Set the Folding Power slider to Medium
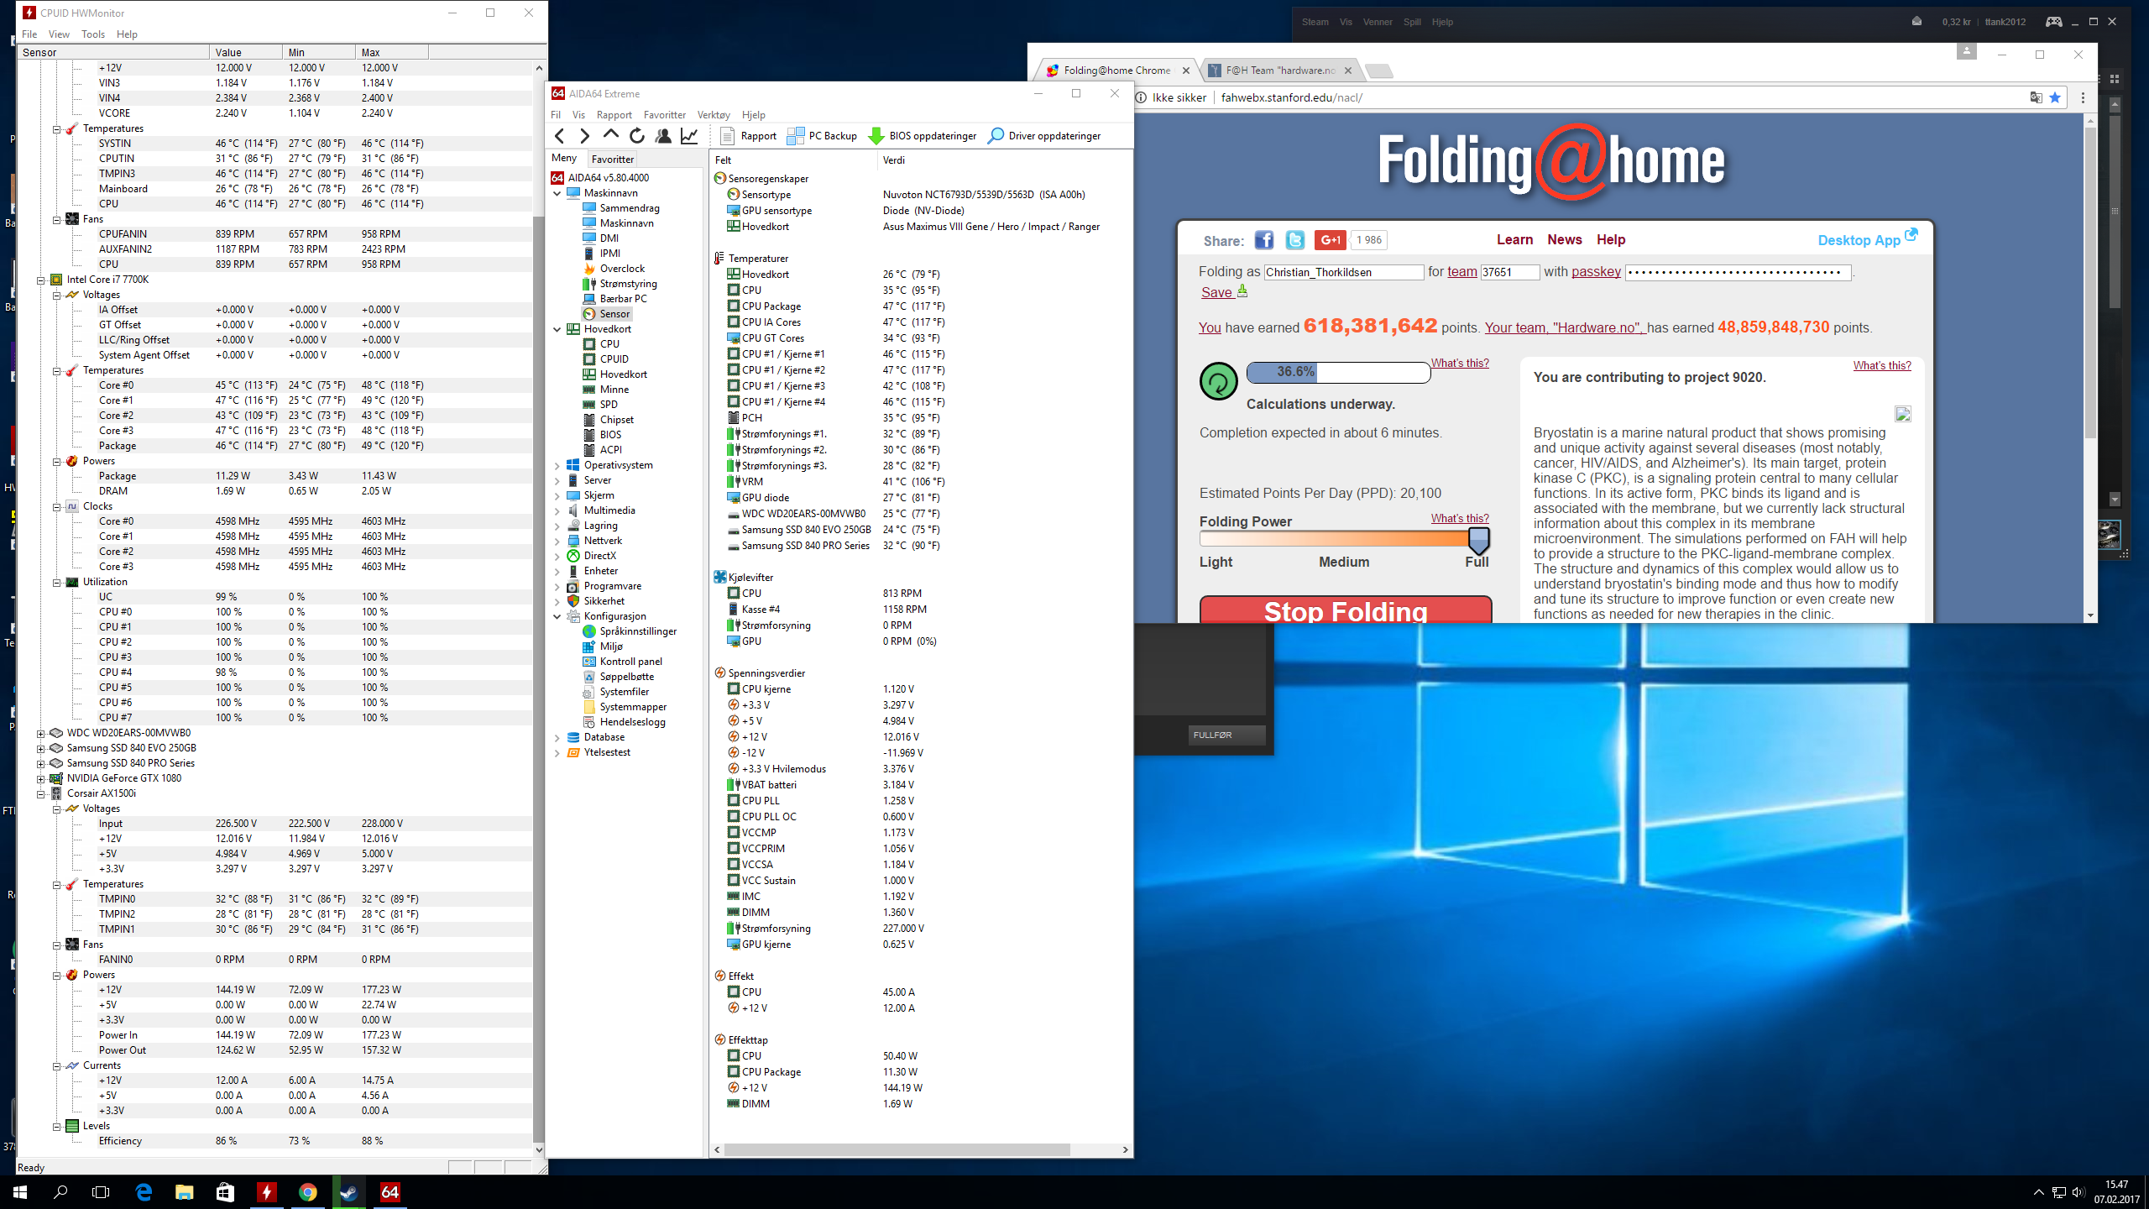 (x=1343, y=539)
